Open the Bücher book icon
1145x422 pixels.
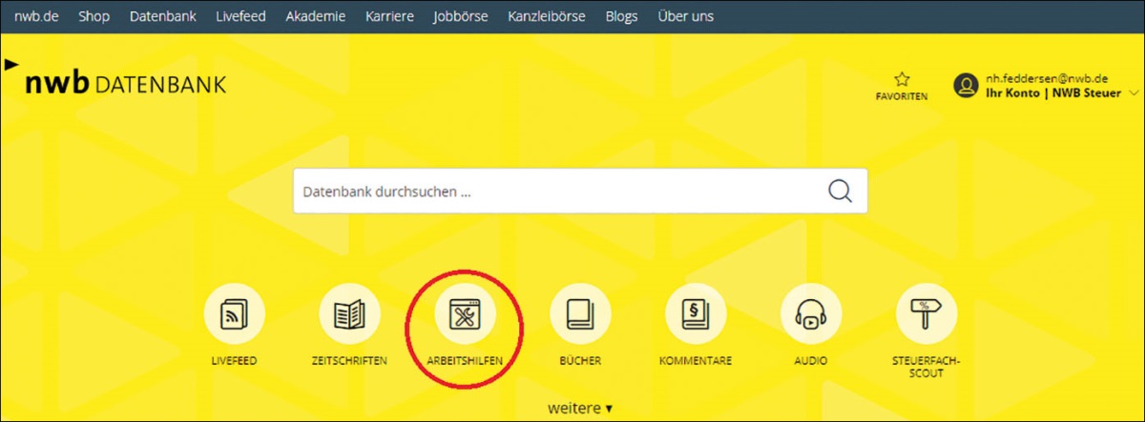click(x=580, y=314)
